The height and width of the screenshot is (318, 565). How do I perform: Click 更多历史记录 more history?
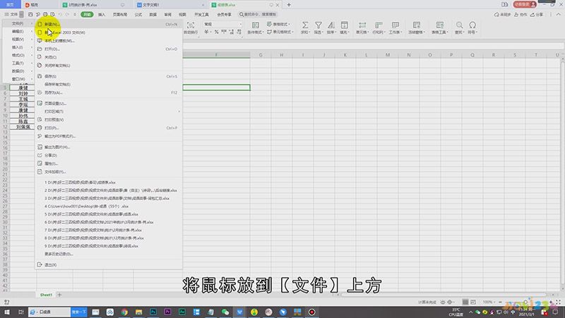(x=59, y=254)
